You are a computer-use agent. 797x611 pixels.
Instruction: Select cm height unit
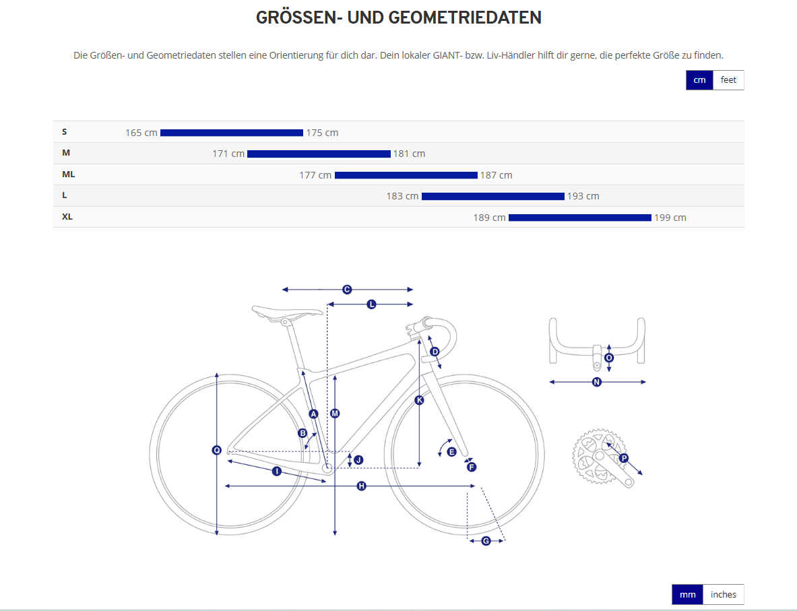(x=699, y=80)
